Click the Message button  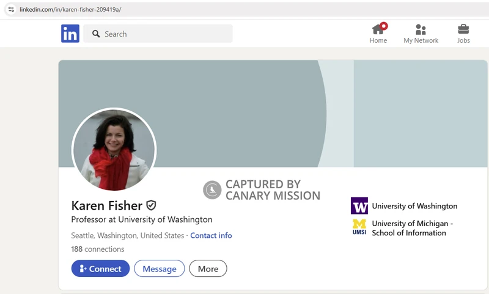160,268
